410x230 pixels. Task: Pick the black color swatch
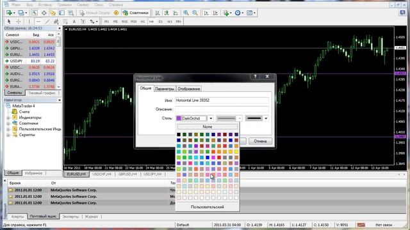click(x=179, y=135)
